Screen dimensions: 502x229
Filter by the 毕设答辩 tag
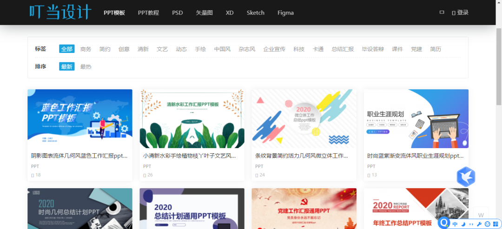point(373,49)
